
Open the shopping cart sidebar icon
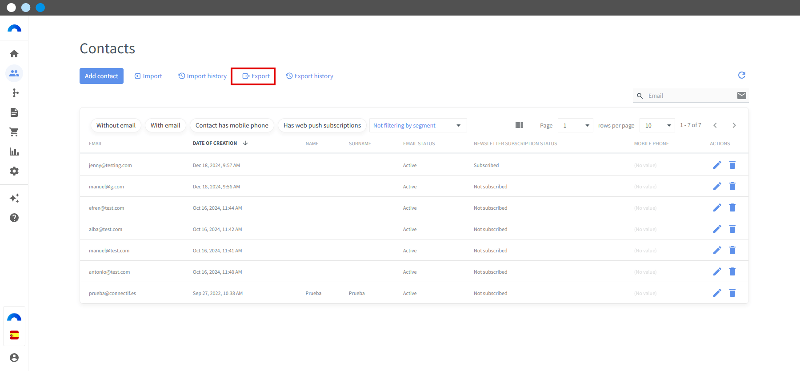click(x=14, y=132)
